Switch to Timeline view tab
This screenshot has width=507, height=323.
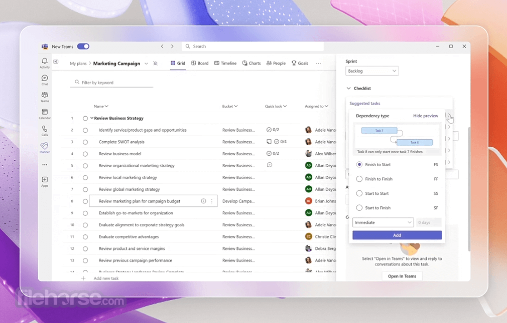225,63
